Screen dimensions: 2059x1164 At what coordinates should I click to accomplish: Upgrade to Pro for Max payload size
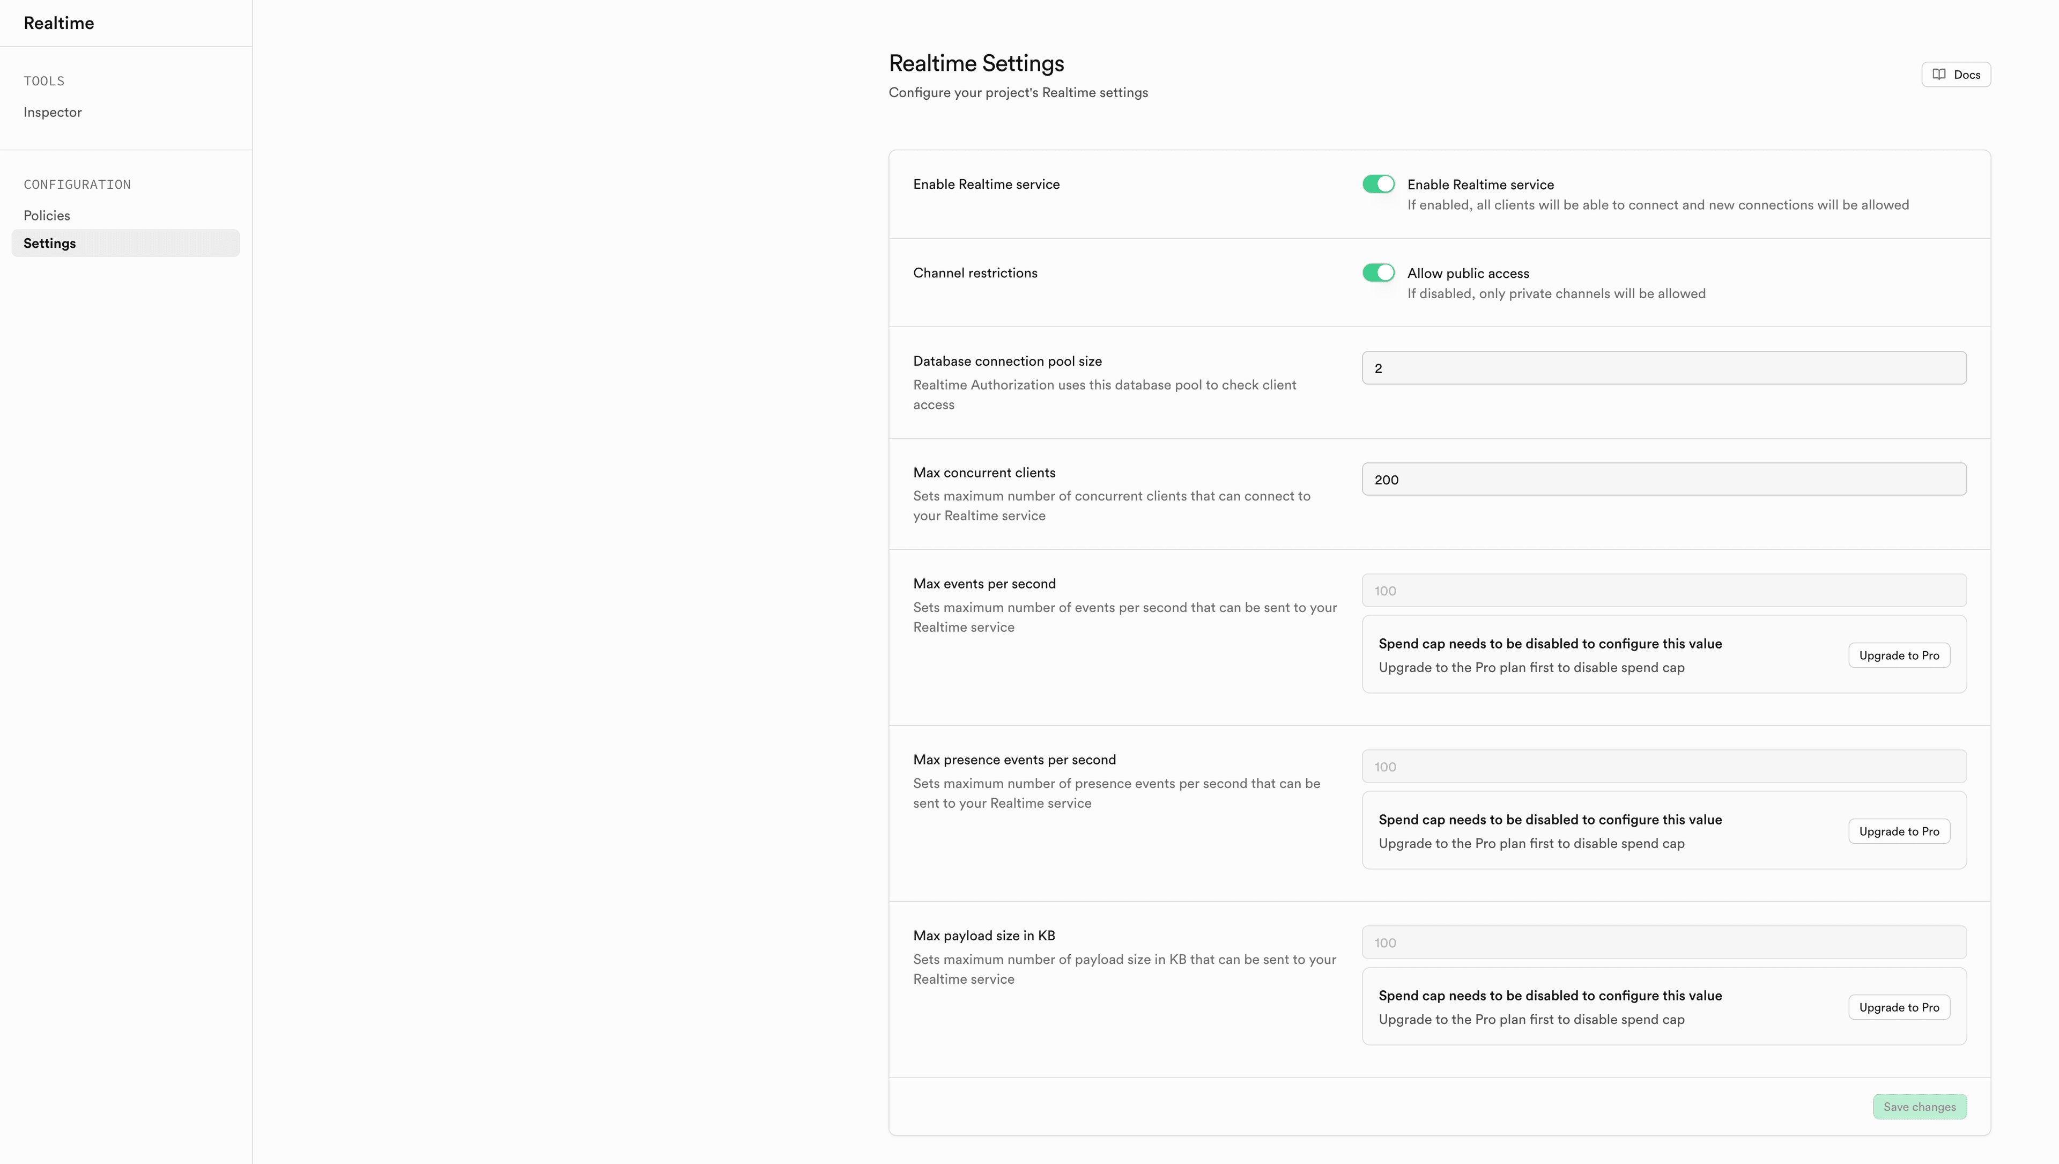coord(1899,1006)
